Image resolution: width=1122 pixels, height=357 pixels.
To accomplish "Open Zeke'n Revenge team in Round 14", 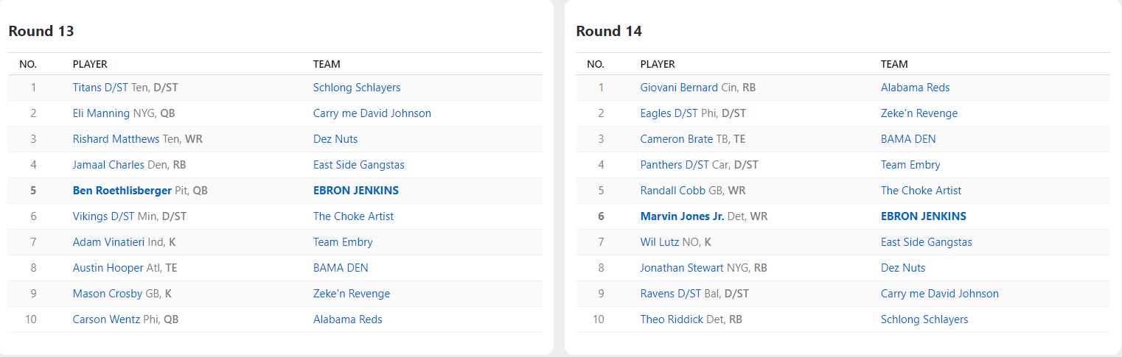I will click(x=919, y=113).
